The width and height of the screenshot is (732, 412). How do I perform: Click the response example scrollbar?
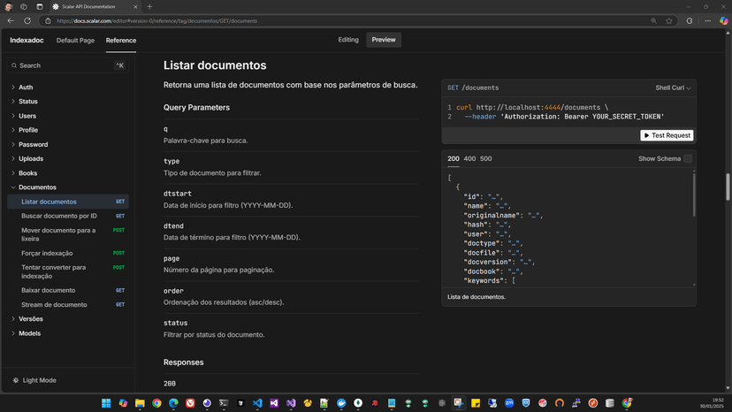click(694, 195)
